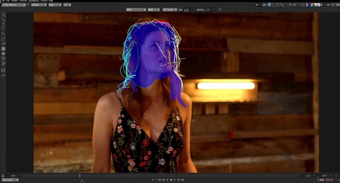Select the circle shape tool

click(x=3, y=54)
